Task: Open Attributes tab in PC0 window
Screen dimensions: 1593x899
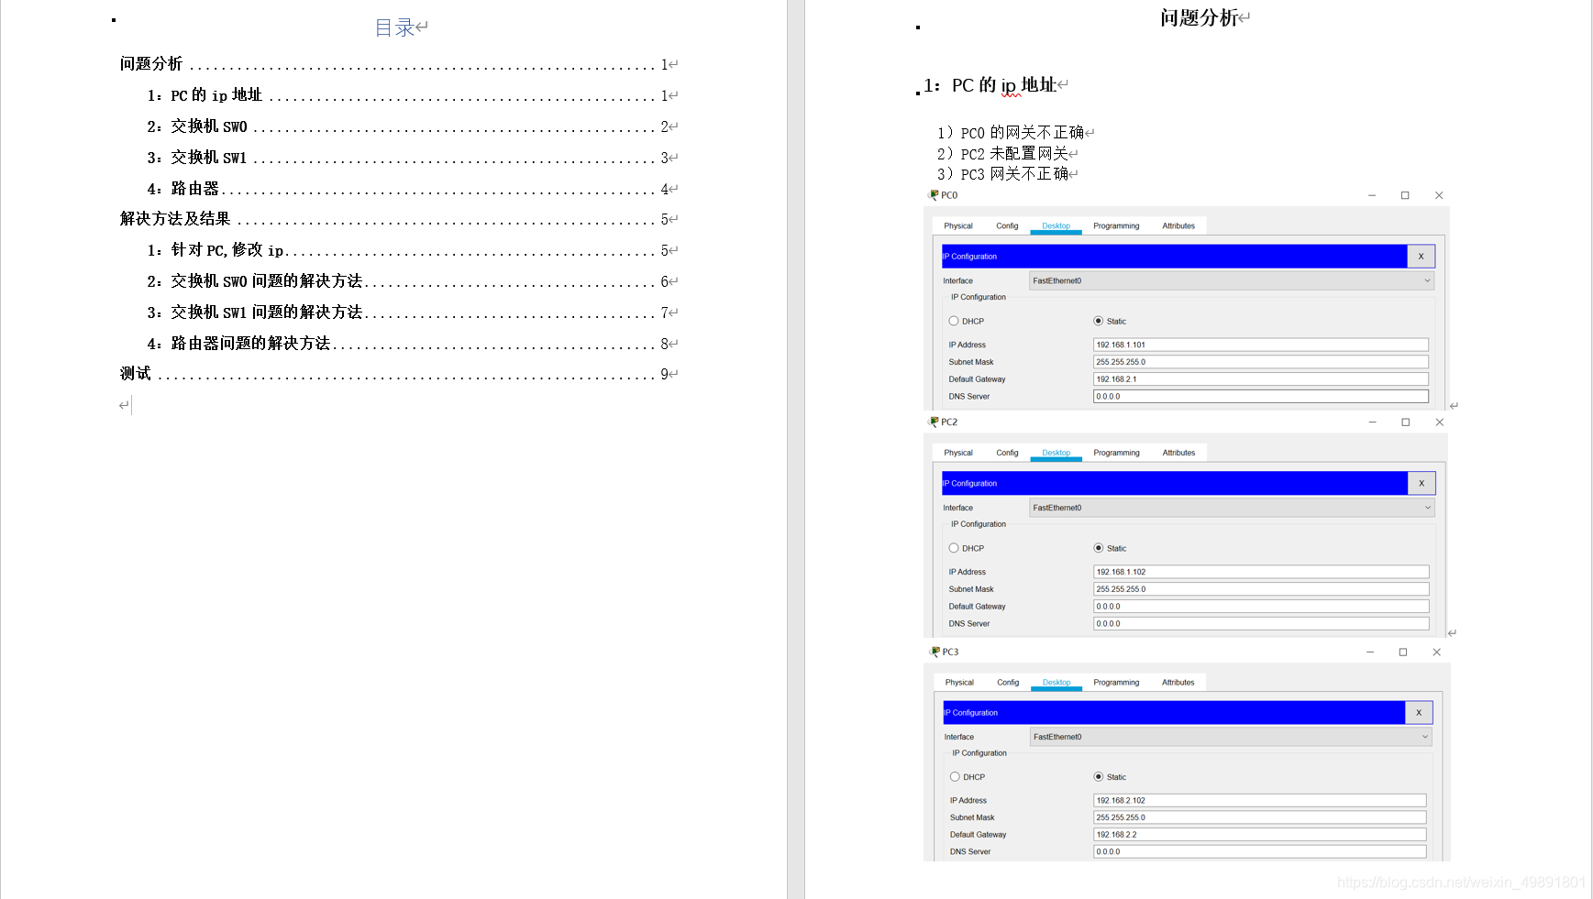Action: coord(1178,226)
